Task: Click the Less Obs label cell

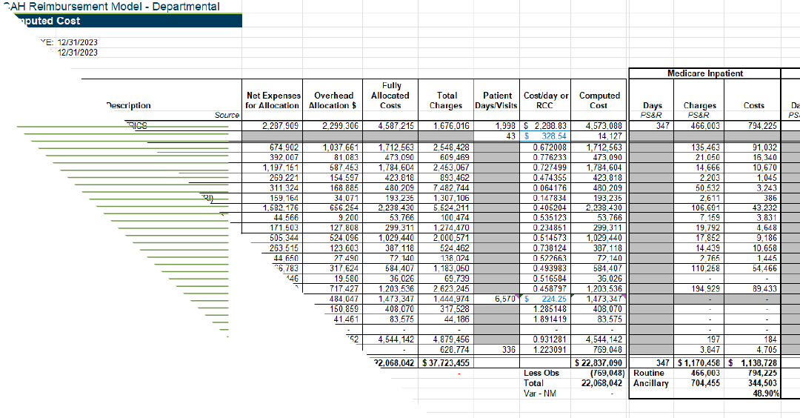Action: (541, 373)
